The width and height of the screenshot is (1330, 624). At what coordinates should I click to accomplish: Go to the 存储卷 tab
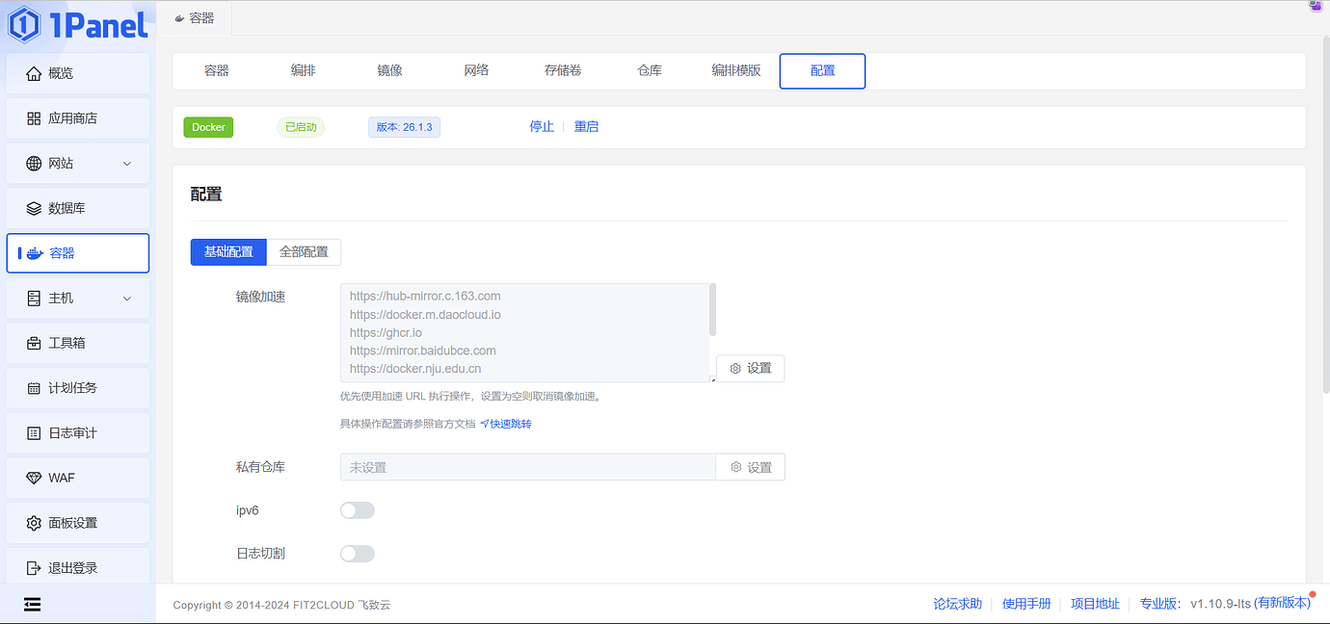point(563,70)
